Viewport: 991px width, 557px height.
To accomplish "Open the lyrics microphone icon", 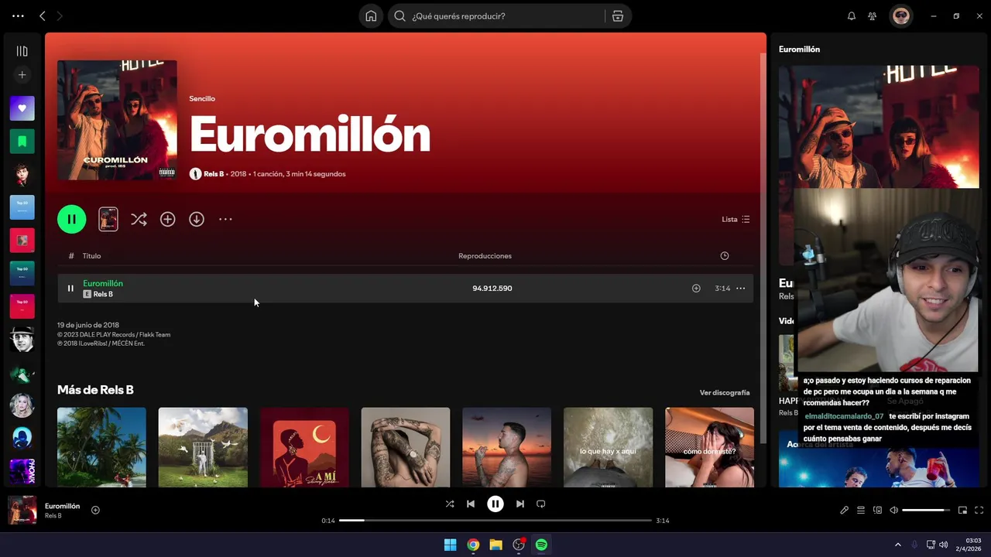I will point(845,510).
